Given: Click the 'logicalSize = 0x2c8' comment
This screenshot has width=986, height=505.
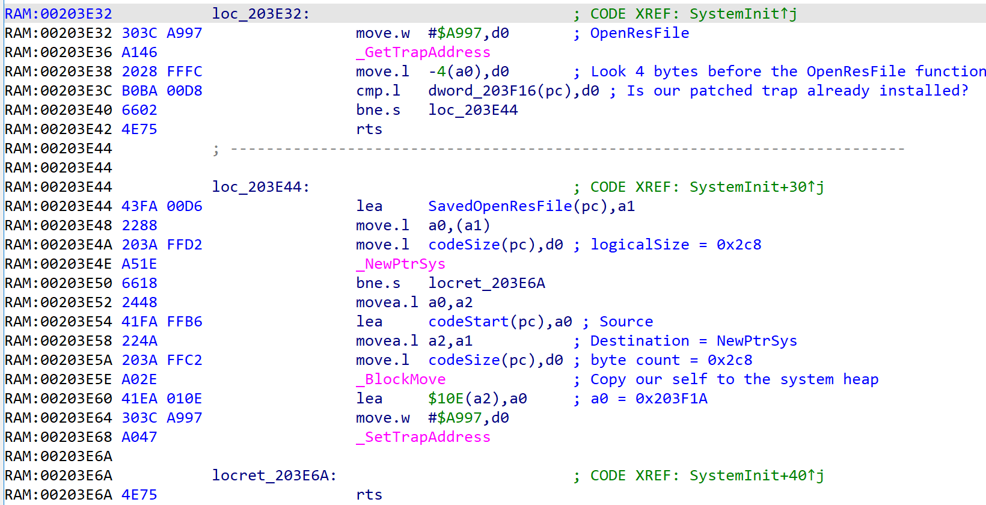Looking at the screenshot, I should pos(676,245).
